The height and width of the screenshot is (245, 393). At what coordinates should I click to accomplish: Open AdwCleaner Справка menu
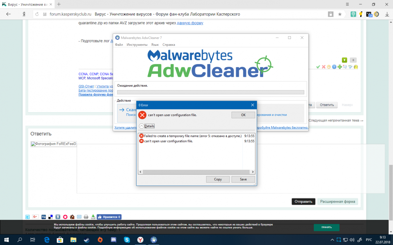point(169,45)
